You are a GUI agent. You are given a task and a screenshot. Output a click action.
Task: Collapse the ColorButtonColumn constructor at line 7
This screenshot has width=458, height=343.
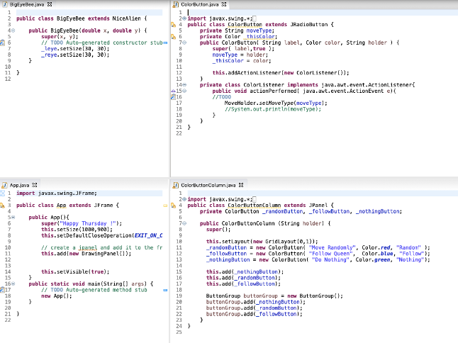[x=184, y=224]
